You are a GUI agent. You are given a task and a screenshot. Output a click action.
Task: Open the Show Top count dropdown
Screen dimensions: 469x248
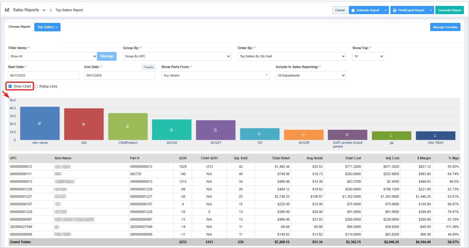point(368,56)
